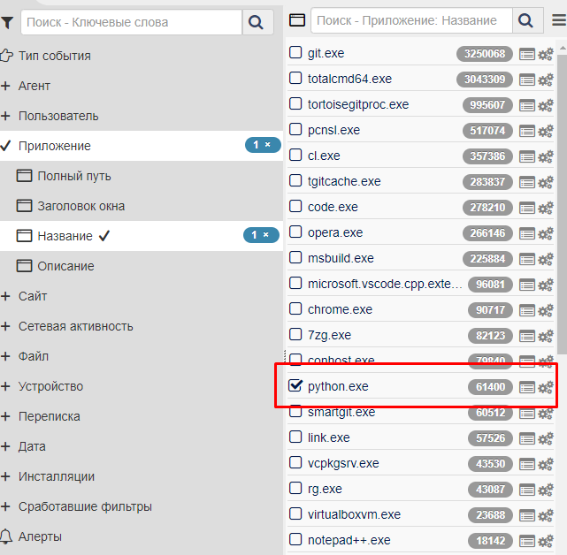The width and height of the screenshot is (567, 555).
Task: Clear the Название filter count badge
Action: [x=267, y=235]
